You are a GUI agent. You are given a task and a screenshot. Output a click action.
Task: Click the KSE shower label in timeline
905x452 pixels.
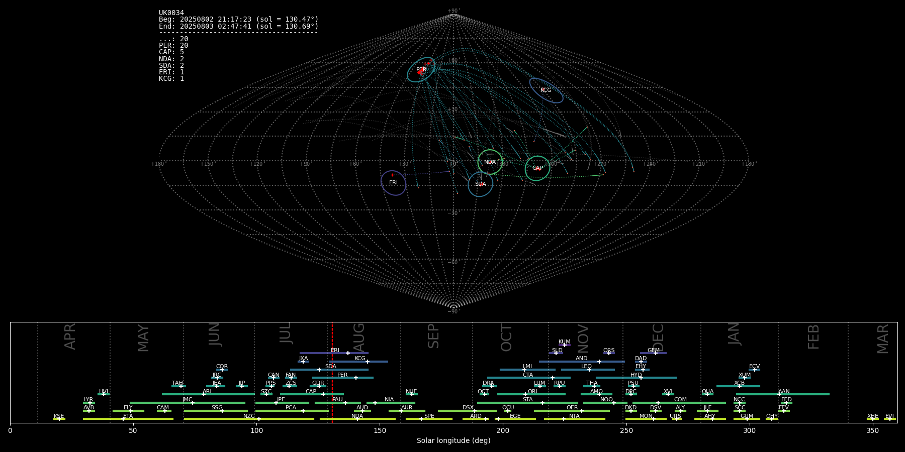[59, 416]
